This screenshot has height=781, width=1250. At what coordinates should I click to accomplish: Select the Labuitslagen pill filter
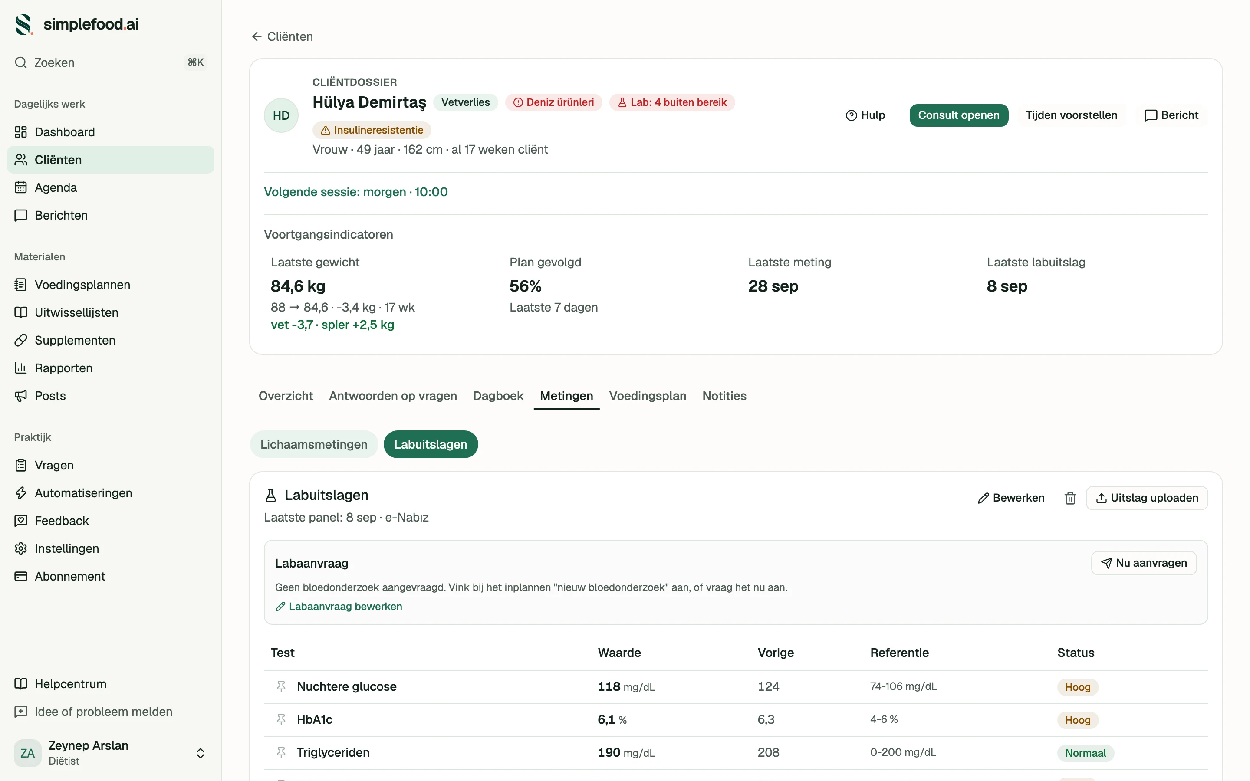point(431,444)
